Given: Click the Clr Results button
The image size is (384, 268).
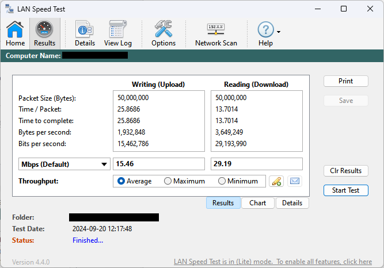Looking at the screenshot, I should (345, 171).
